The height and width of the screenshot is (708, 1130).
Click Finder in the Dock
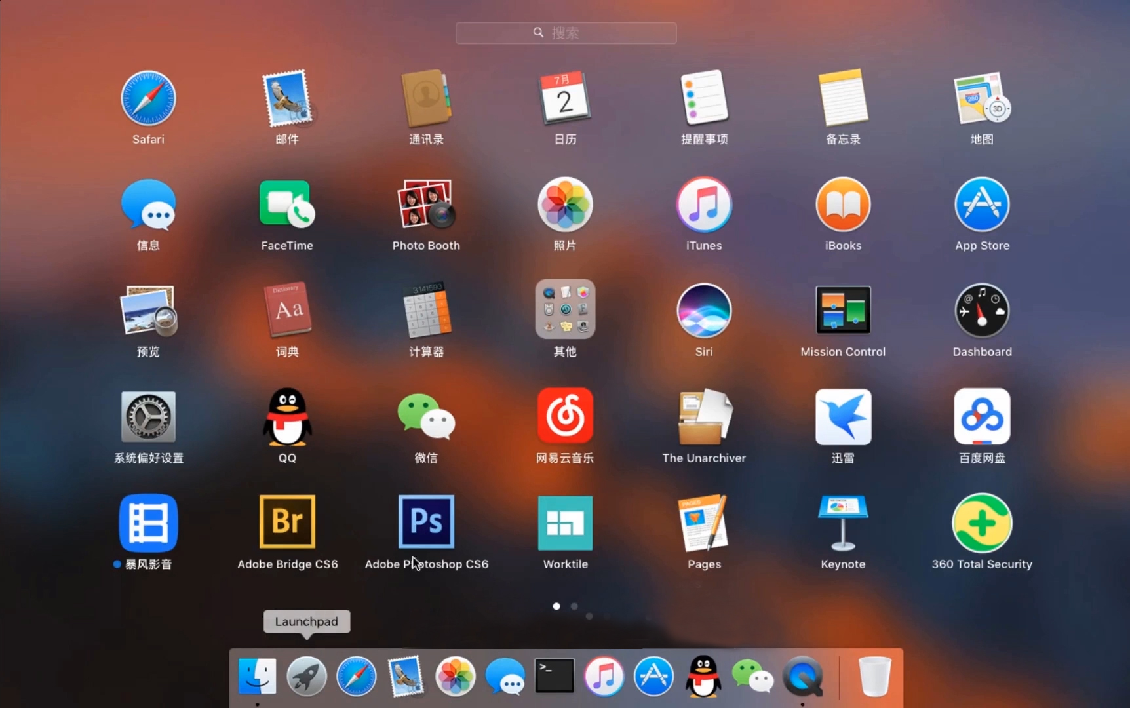(257, 676)
